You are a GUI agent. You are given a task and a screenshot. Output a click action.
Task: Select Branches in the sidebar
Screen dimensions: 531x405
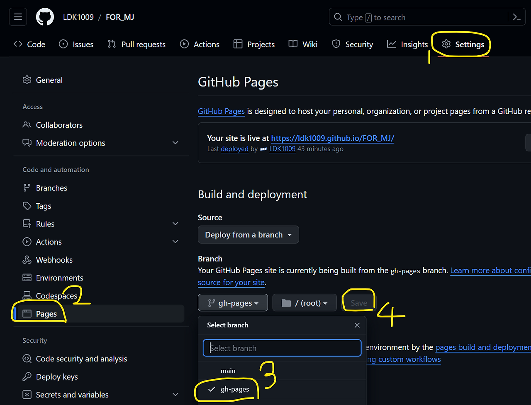[x=51, y=188]
